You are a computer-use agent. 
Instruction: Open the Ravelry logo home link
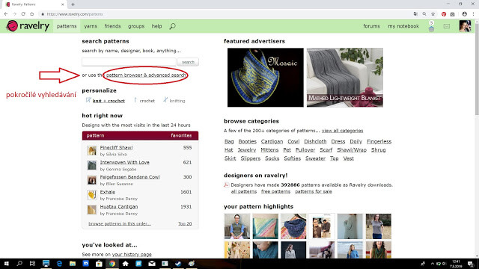[28, 26]
